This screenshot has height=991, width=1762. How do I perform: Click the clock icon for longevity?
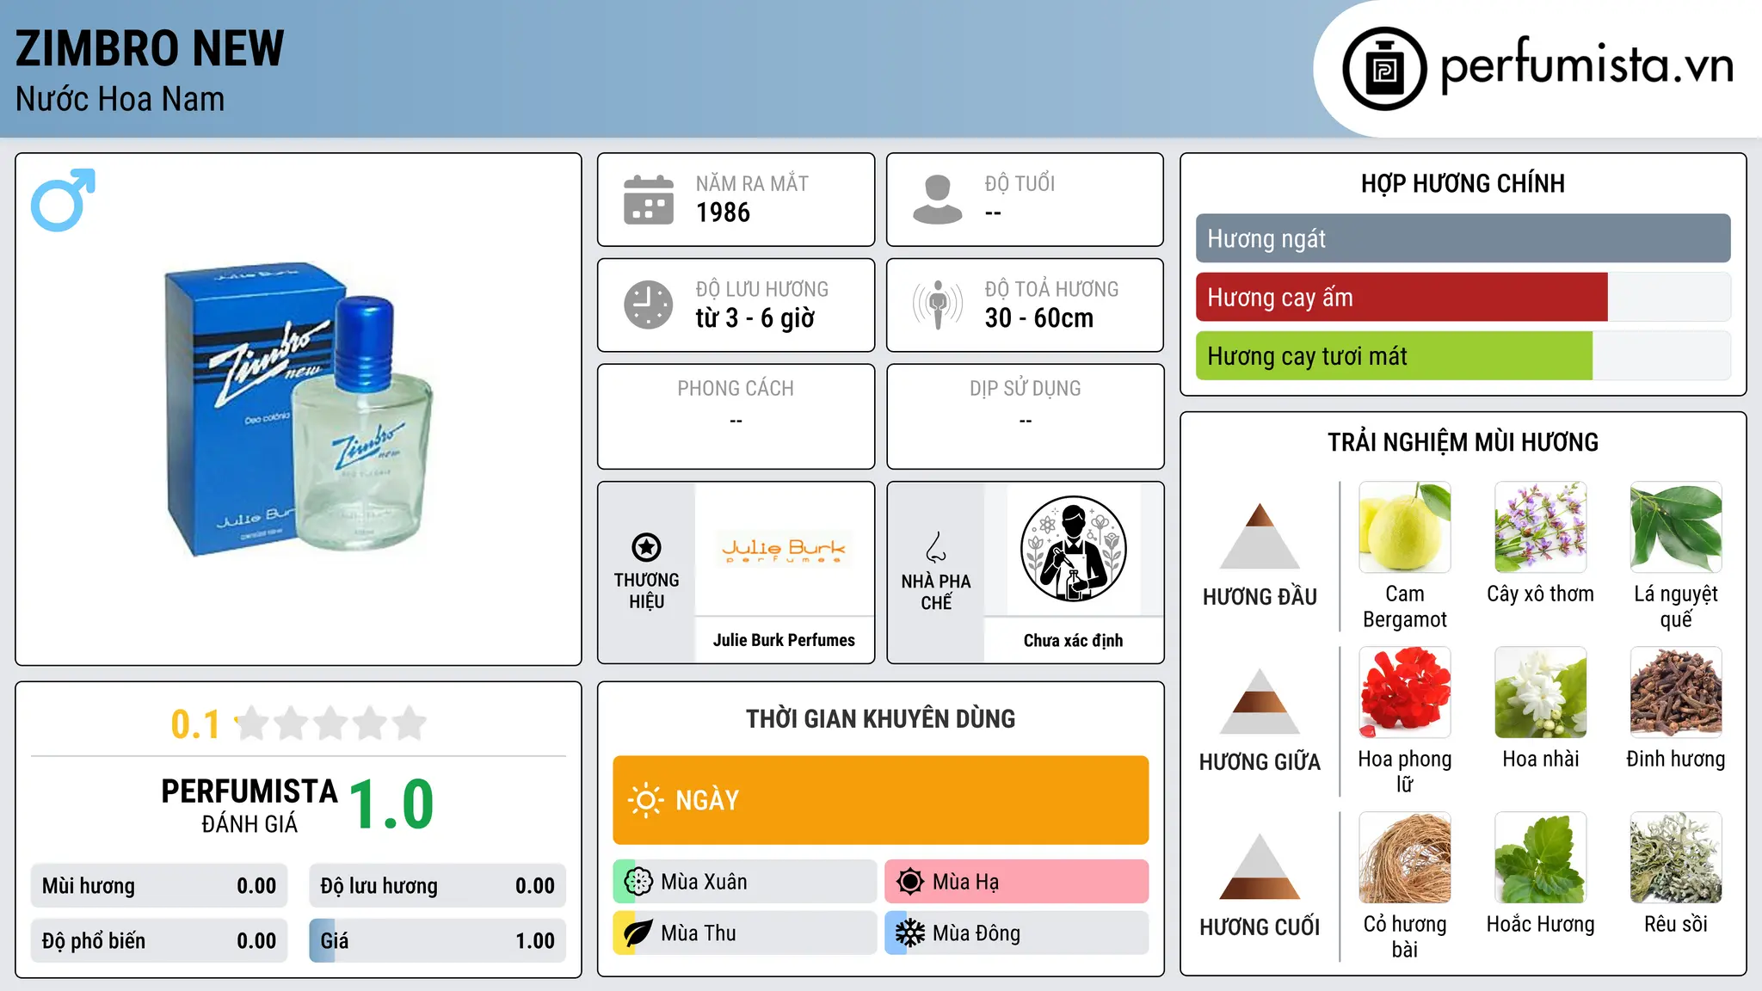[649, 305]
